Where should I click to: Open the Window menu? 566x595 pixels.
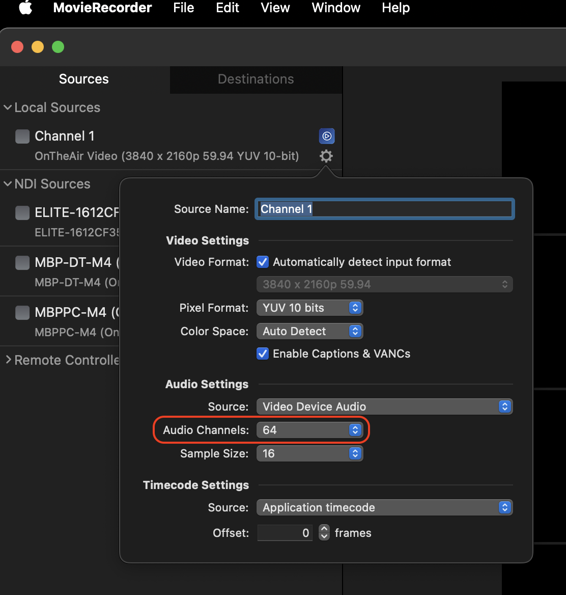pos(336,8)
